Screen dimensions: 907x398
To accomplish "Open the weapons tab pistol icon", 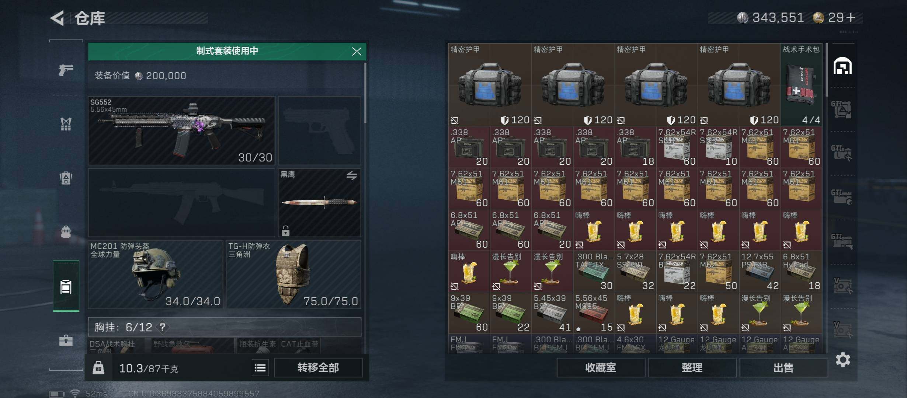I will 66,69.
